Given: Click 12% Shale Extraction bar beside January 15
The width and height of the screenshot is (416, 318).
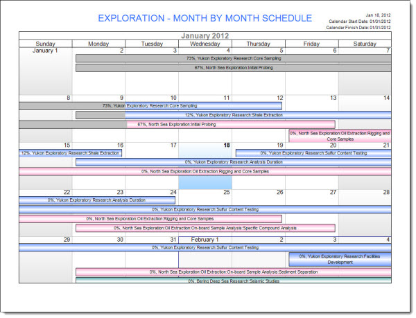Looking at the screenshot, I should [x=71, y=153].
